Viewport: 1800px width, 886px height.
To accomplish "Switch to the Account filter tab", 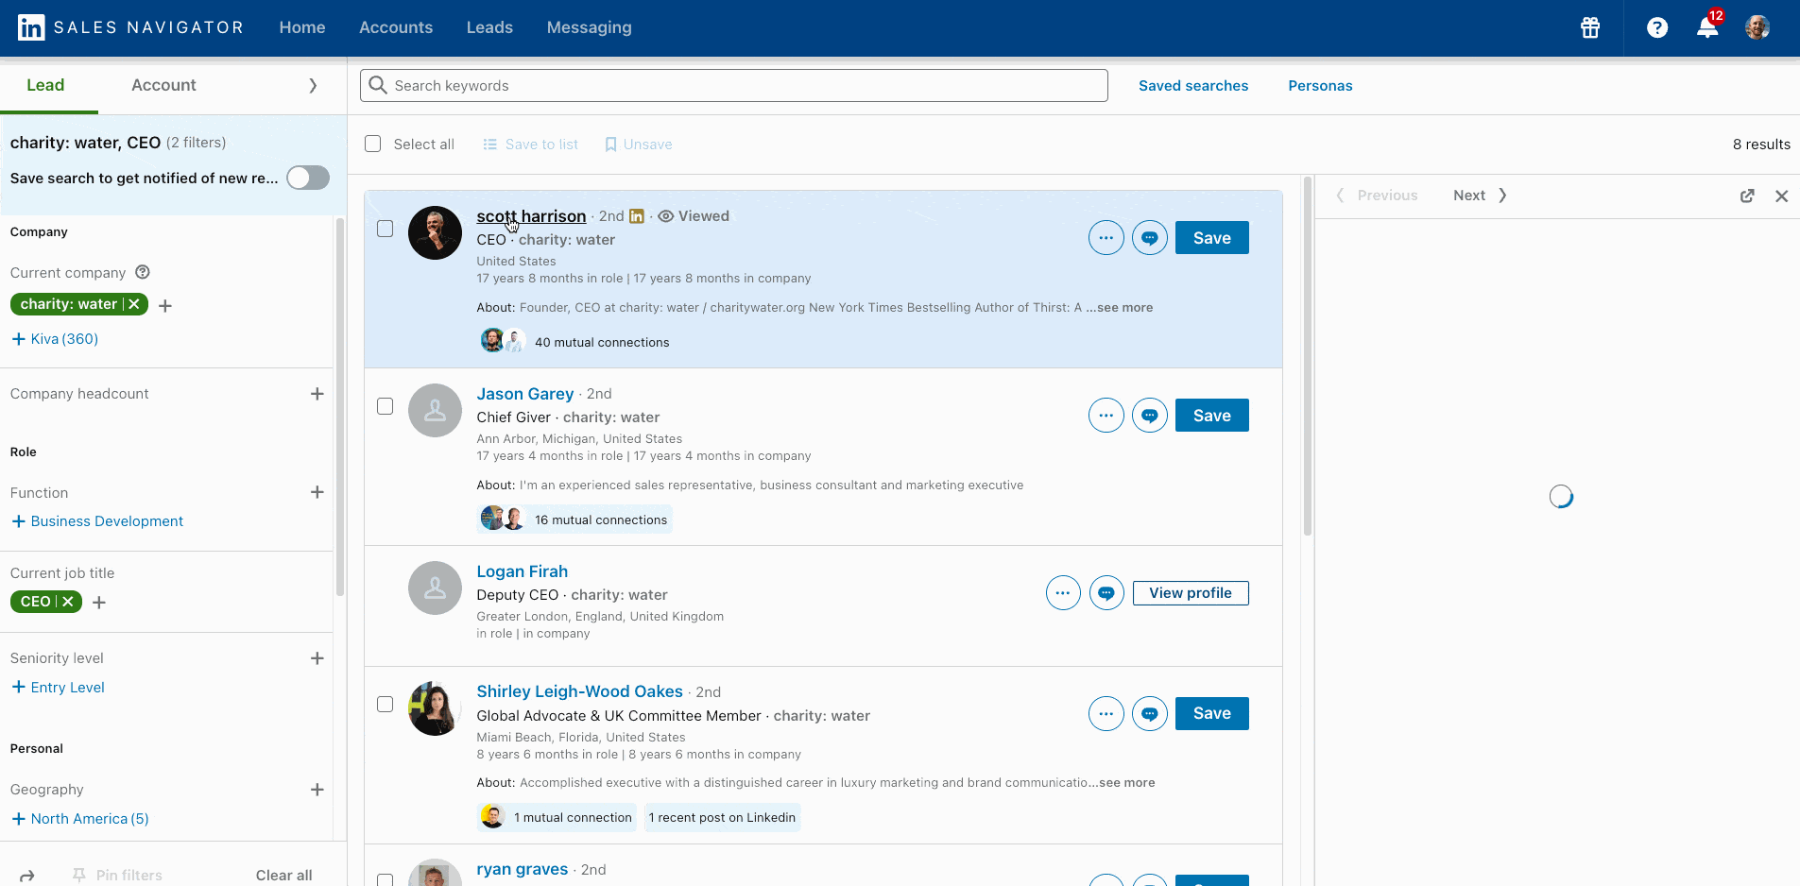I will 163,85.
